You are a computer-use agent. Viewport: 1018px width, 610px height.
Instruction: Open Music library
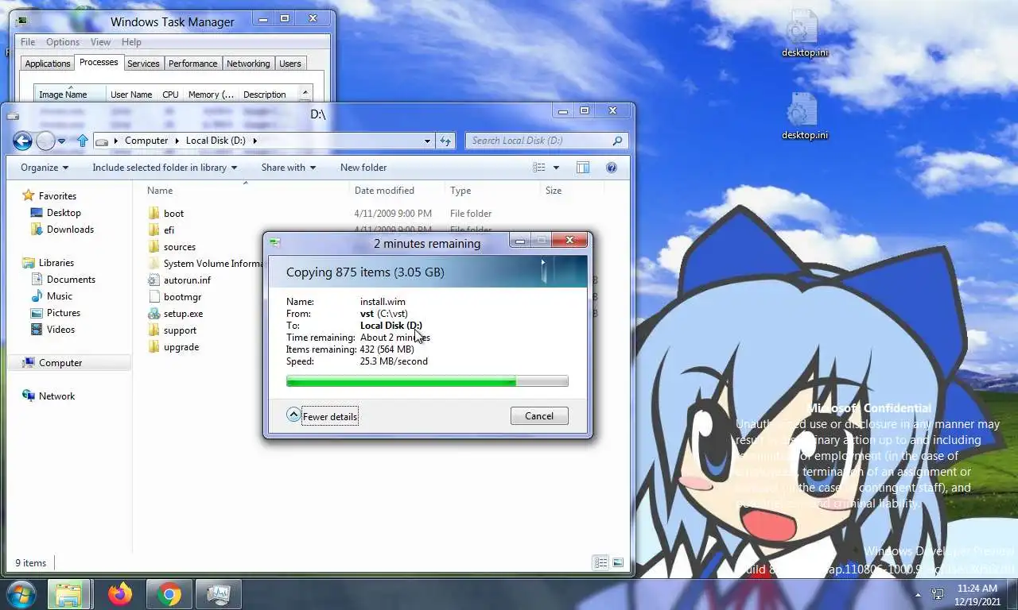coord(60,296)
